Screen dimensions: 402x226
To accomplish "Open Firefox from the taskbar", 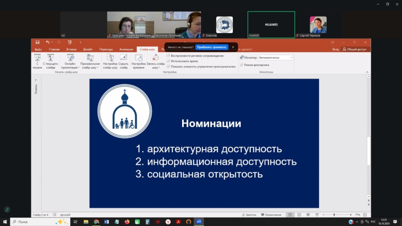I will [127, 222].
